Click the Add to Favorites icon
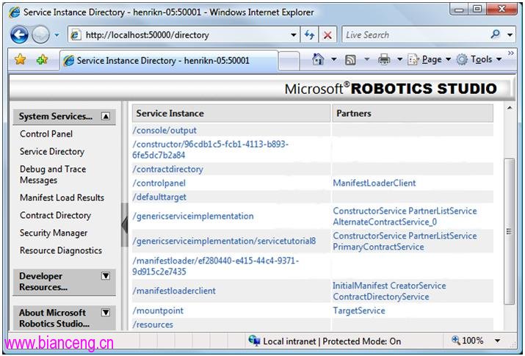This screenshot has height=356, width=525. pyautogui.click(x=42, y=59)
